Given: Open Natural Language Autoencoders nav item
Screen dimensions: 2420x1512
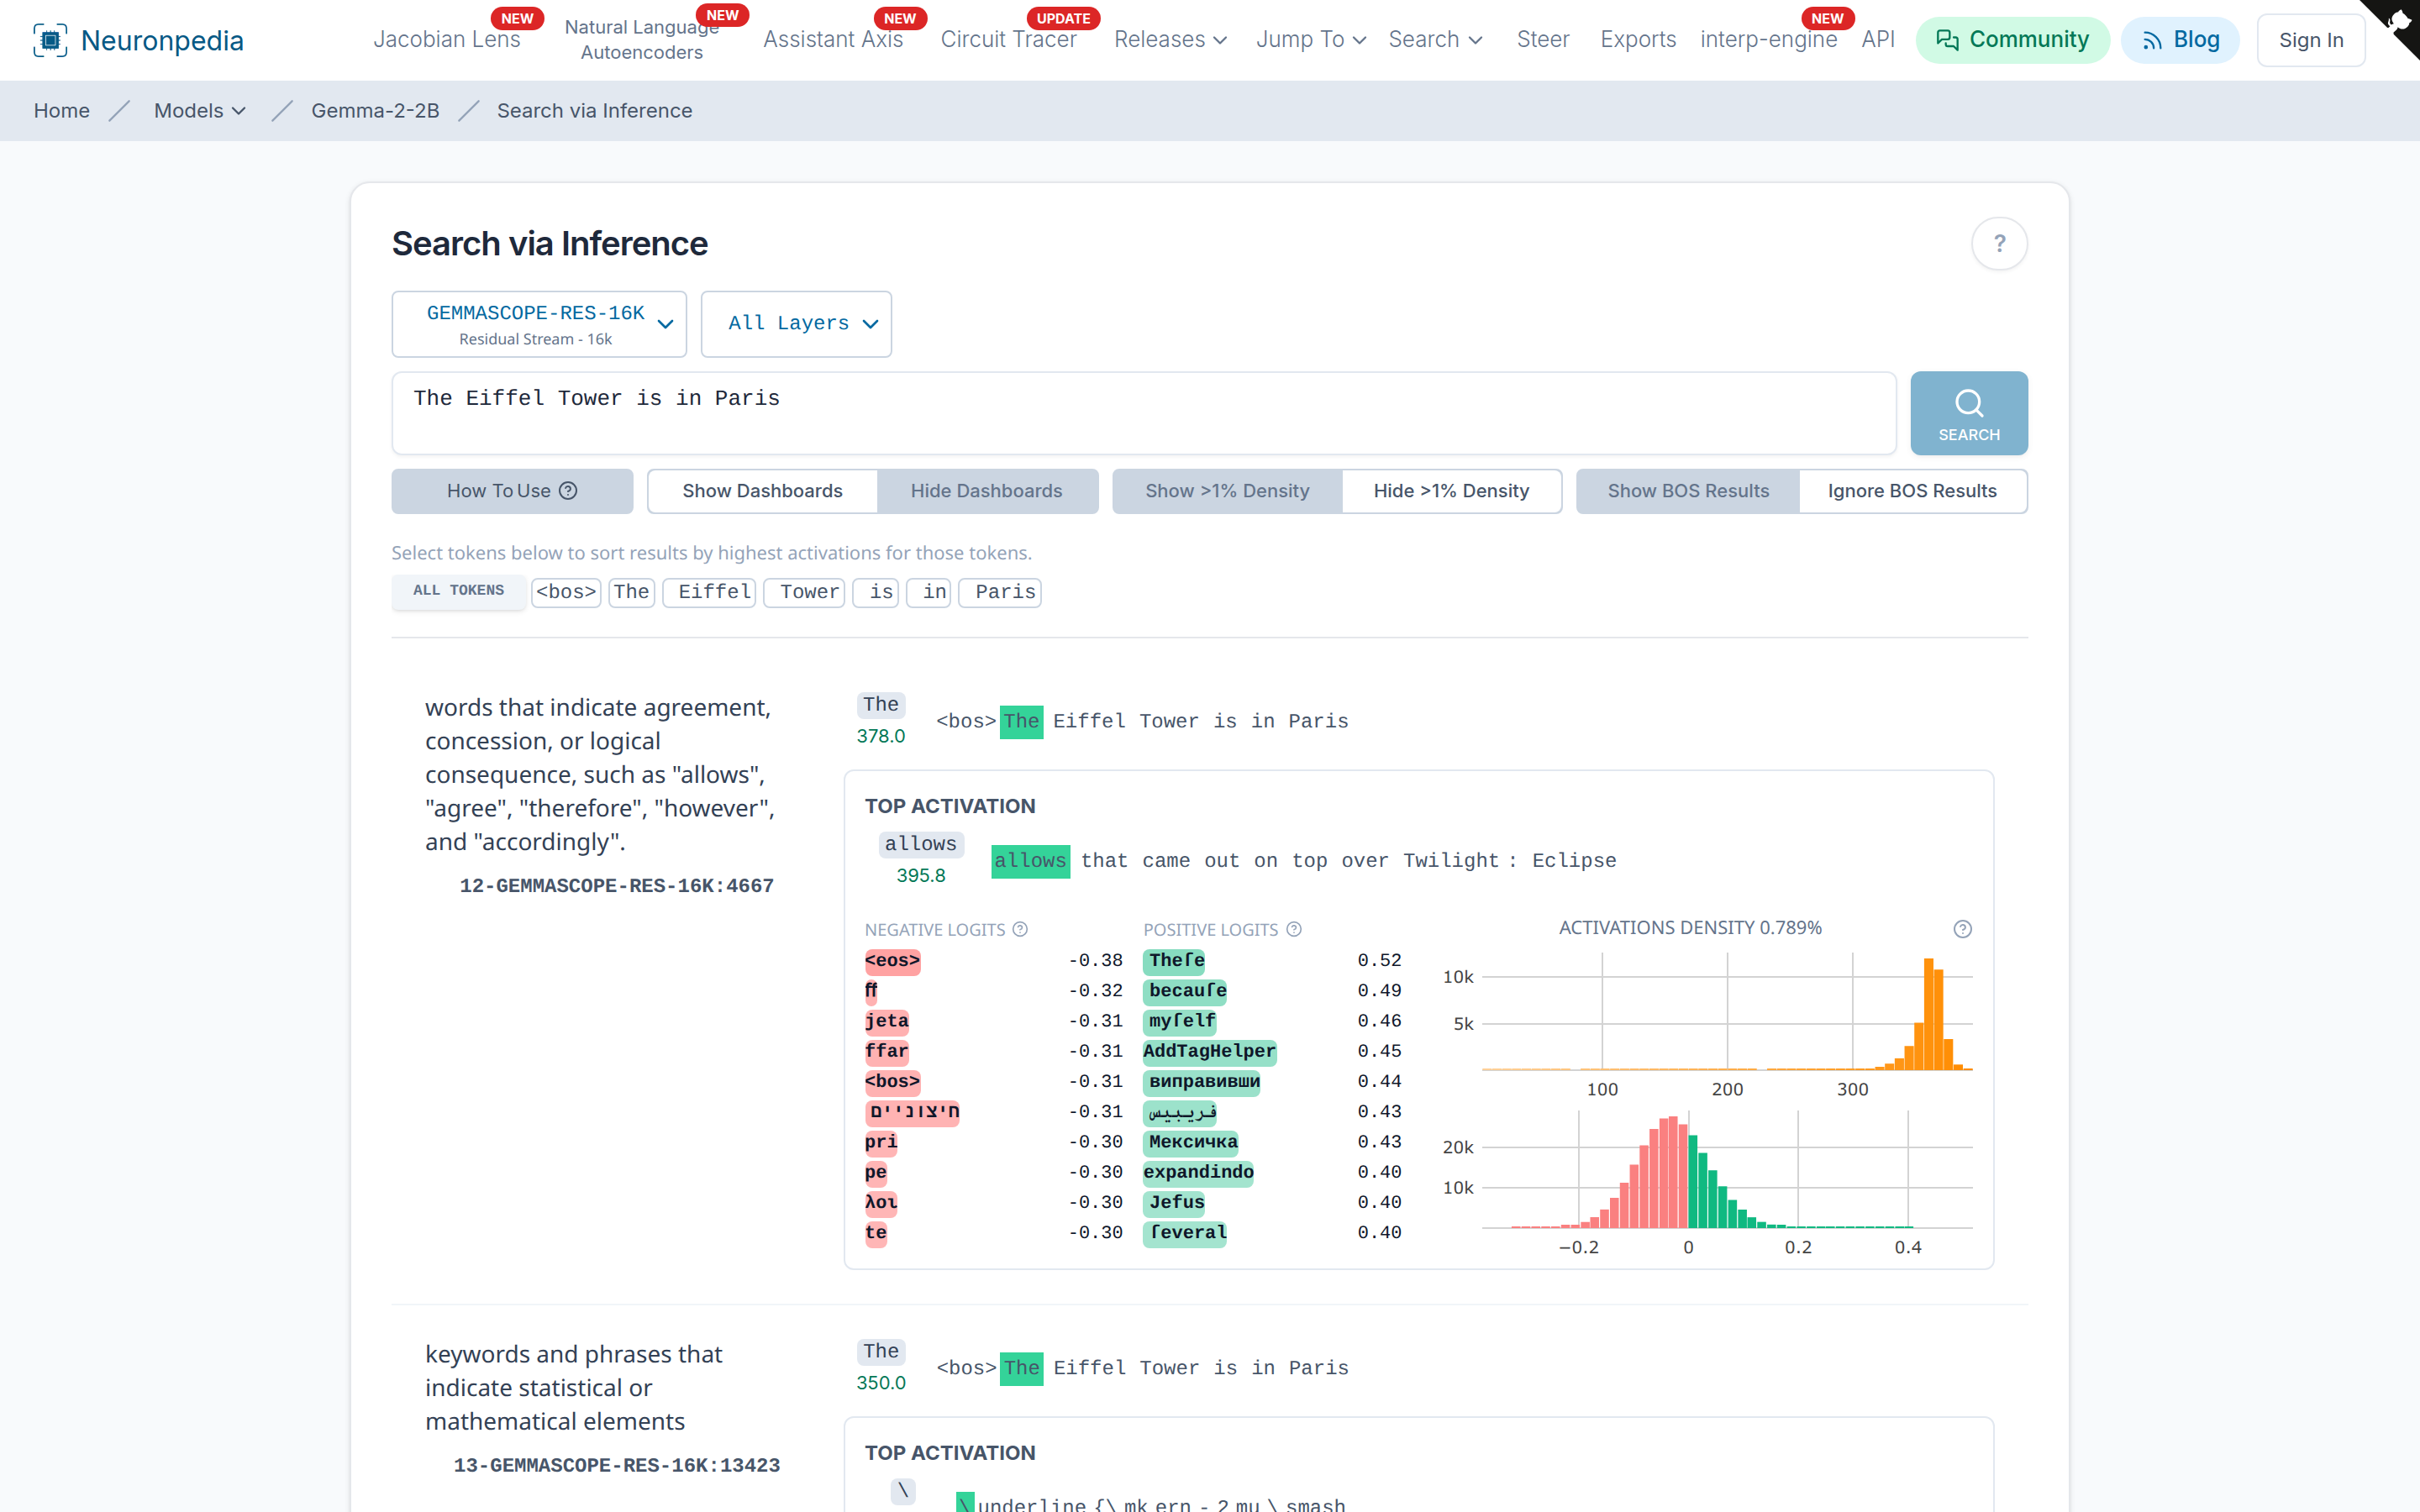Looking at the screenshot, I should pyautogui.click(x=642, y=40).
